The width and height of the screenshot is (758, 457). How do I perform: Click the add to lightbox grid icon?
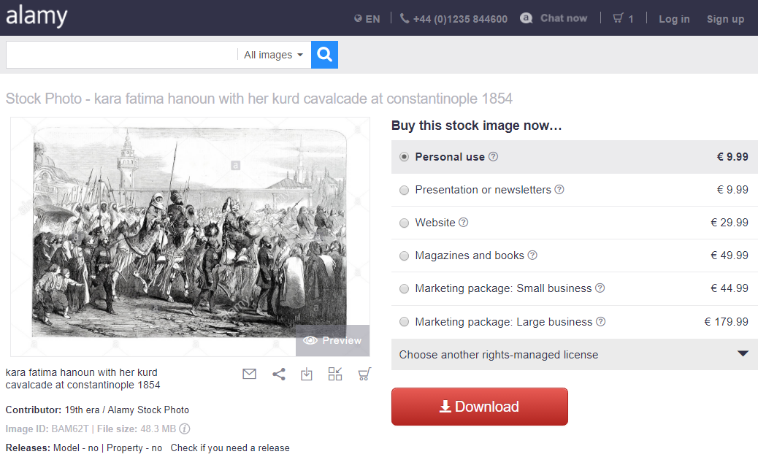pos(335,374)
